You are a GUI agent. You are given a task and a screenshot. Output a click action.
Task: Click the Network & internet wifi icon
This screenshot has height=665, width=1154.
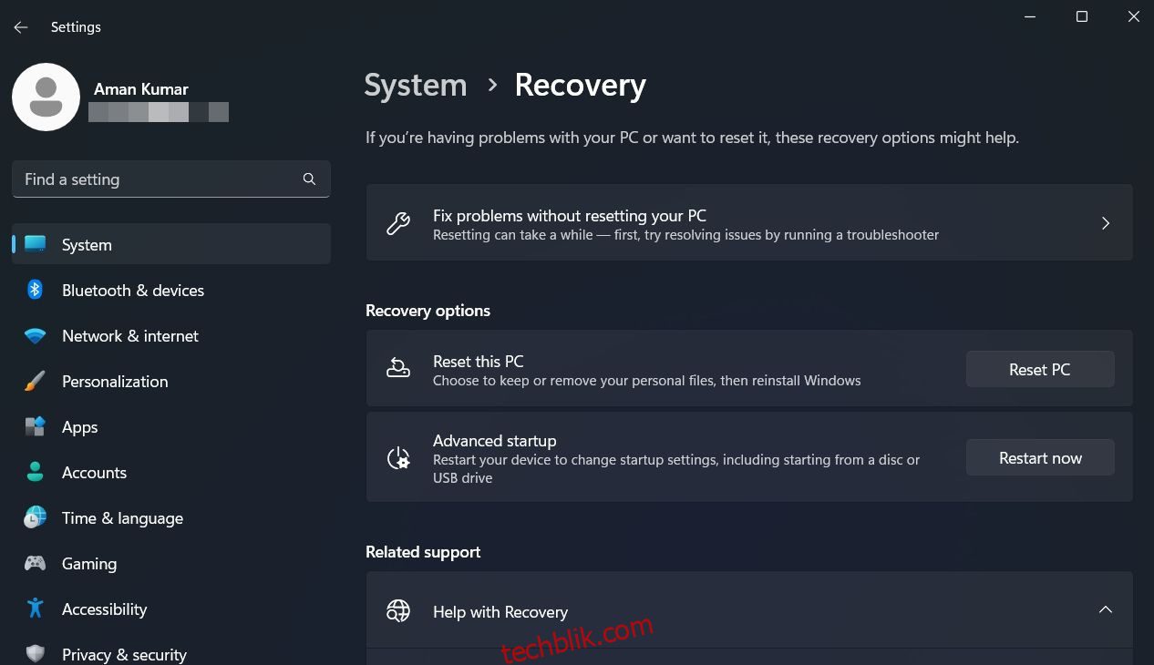pos(35,336)
